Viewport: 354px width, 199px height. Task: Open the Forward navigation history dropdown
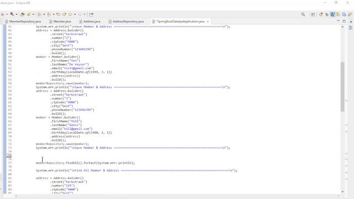pyautogui.click(x=85, y=14)
